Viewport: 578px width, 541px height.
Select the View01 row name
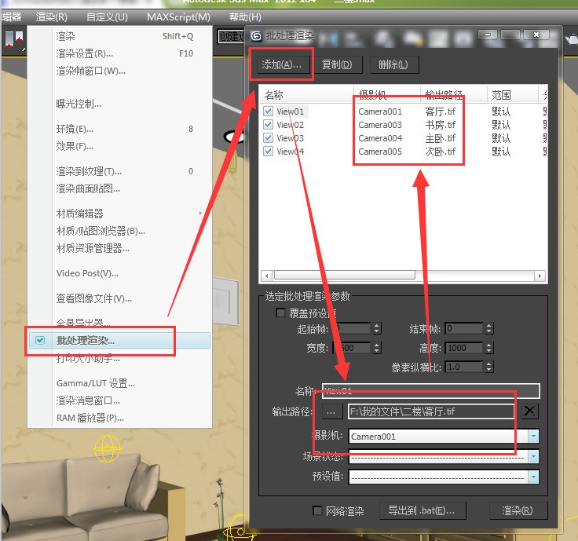(291, 111)
